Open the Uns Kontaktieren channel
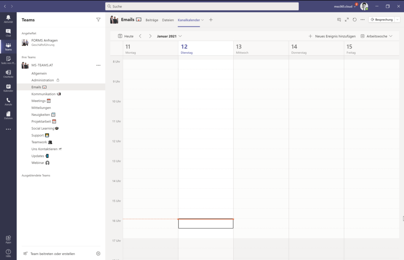The width and height of the screenshot is (404, 260). coord(61,149)
